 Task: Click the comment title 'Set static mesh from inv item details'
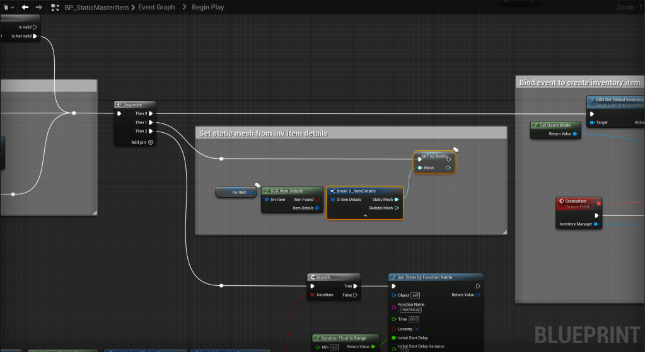pyautogui.click(x=264, y=133)
